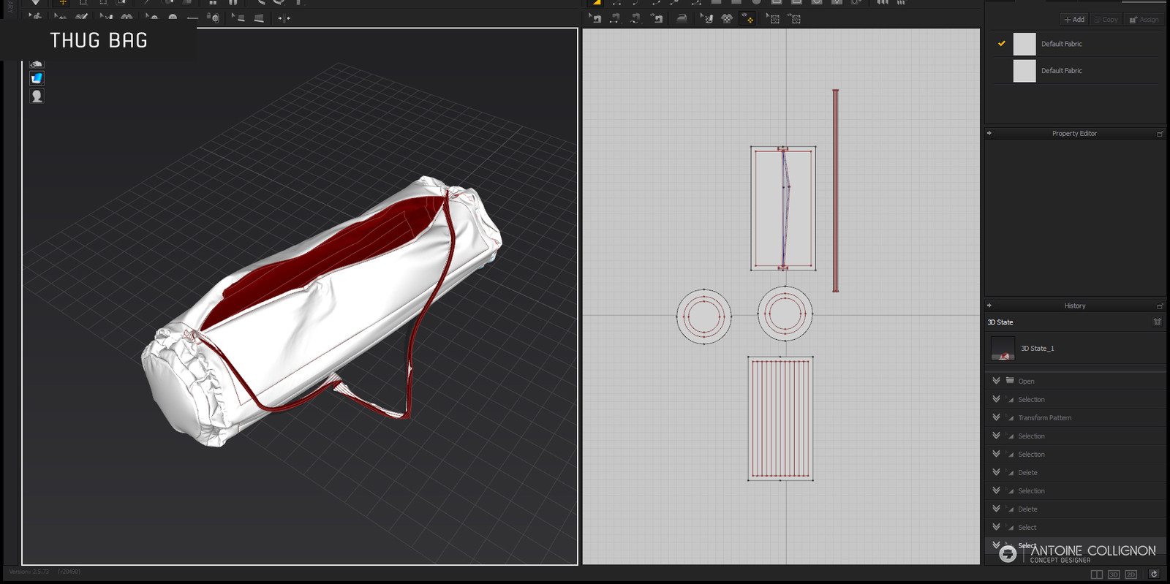Expand the first Delete history chevron
This screenshot has height=584, width=1170.
pyautogui.click(x=996, y=472)
